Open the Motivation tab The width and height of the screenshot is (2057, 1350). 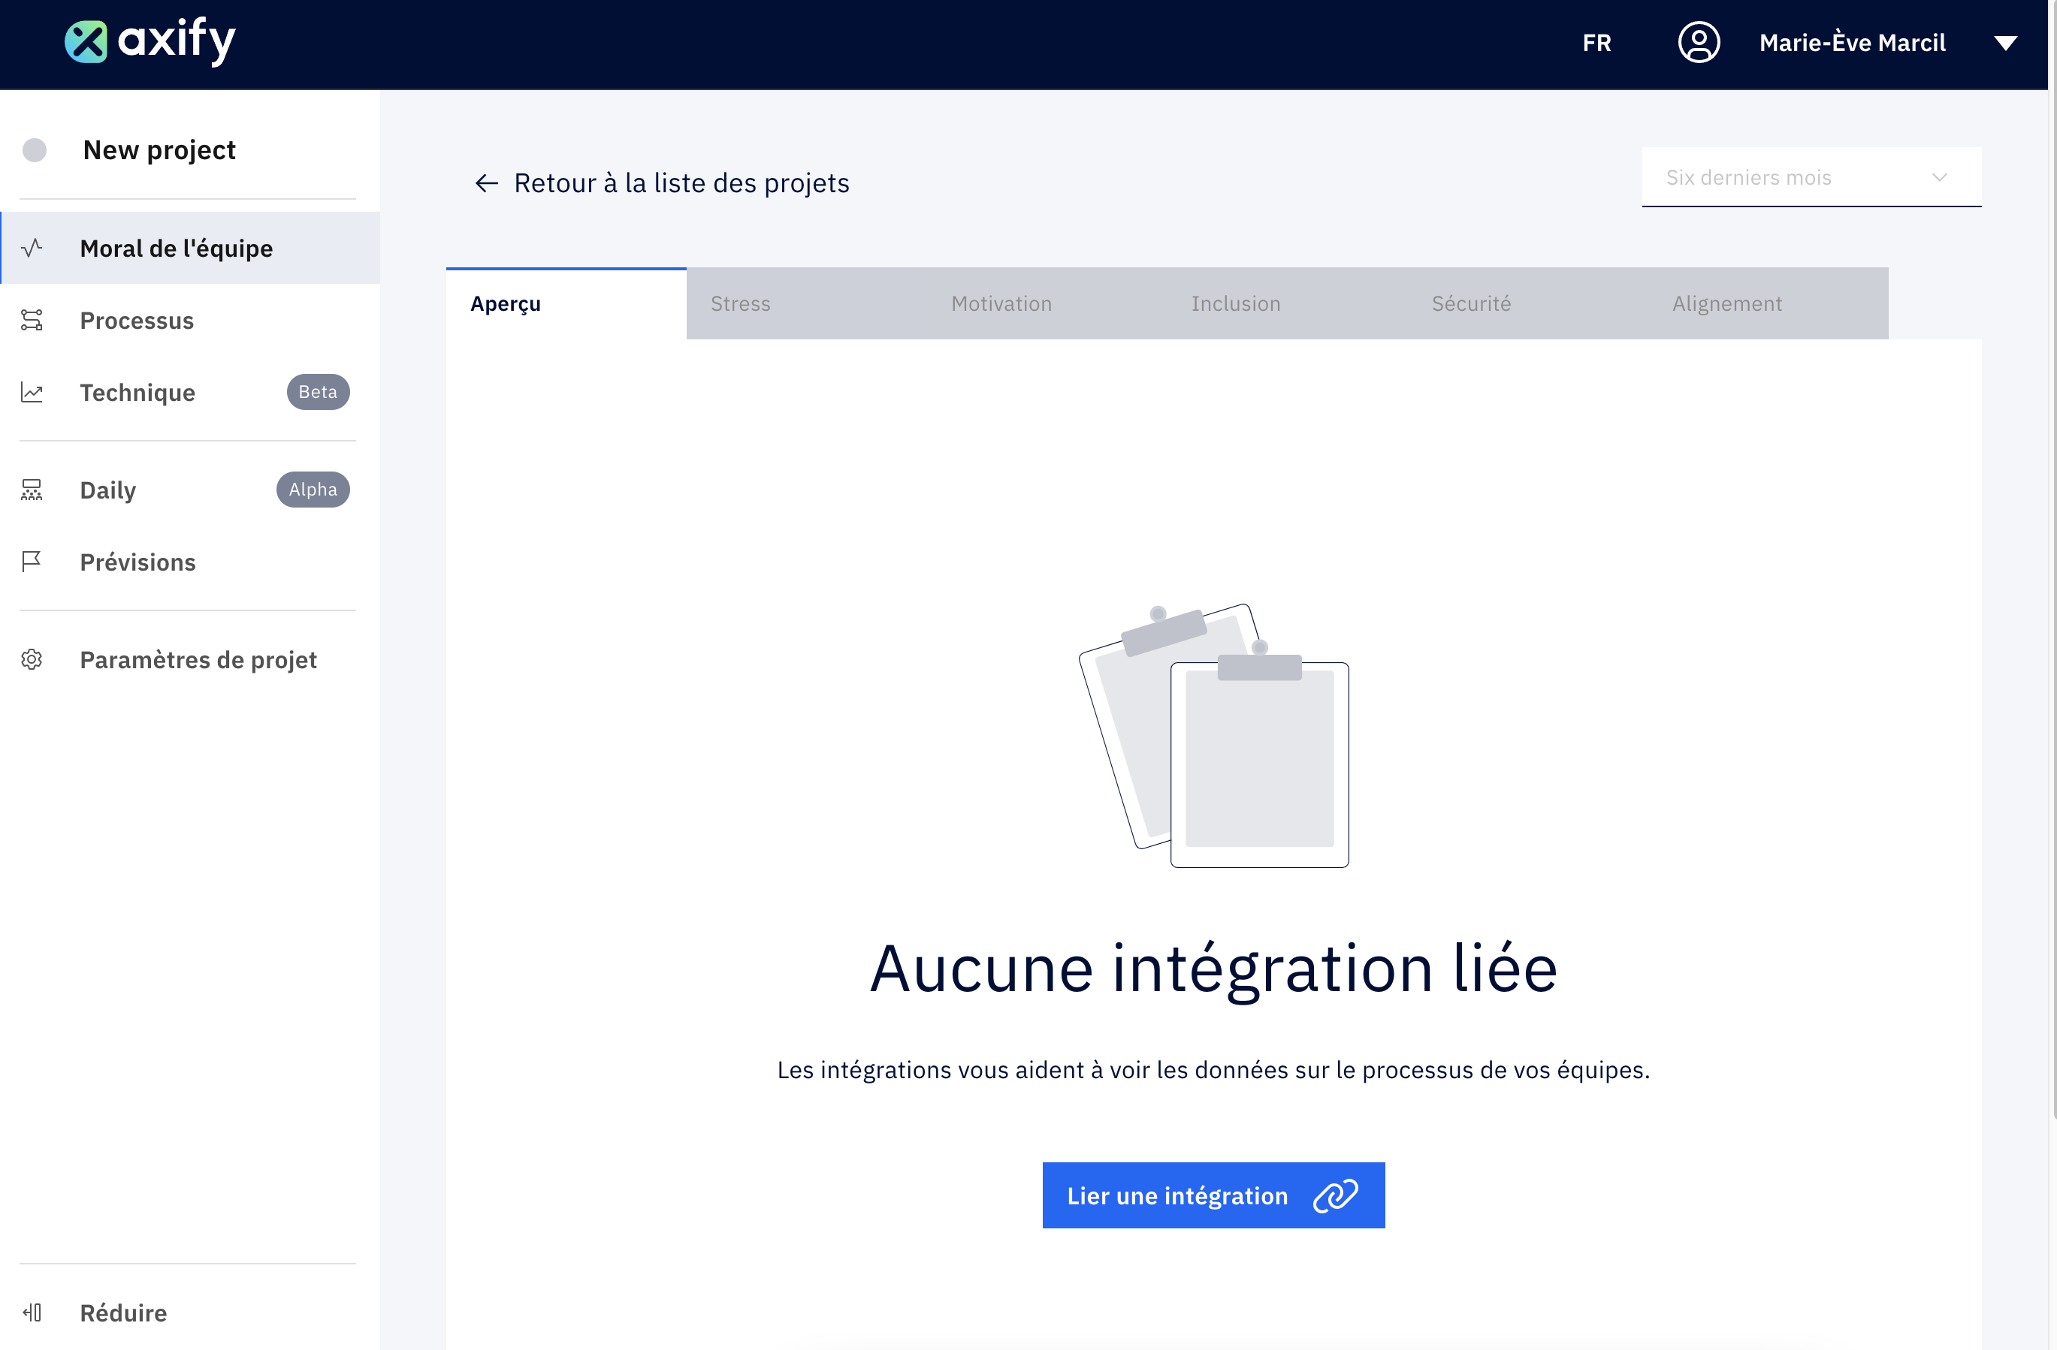(x=1001, y=304)
